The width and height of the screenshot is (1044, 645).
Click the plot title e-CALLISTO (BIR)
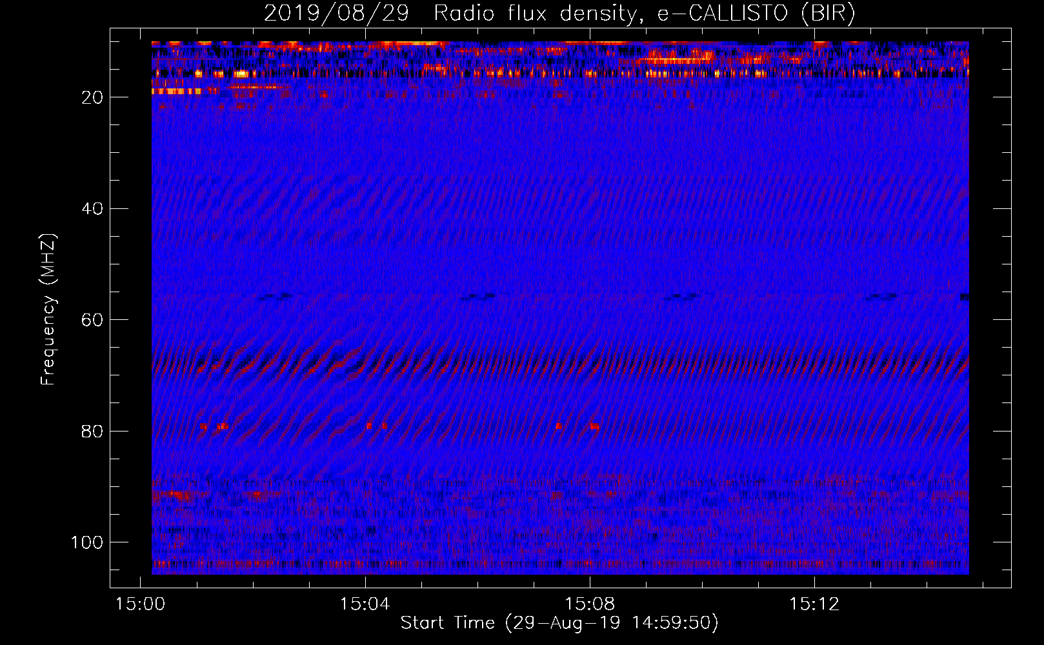(x=756, y=14)
